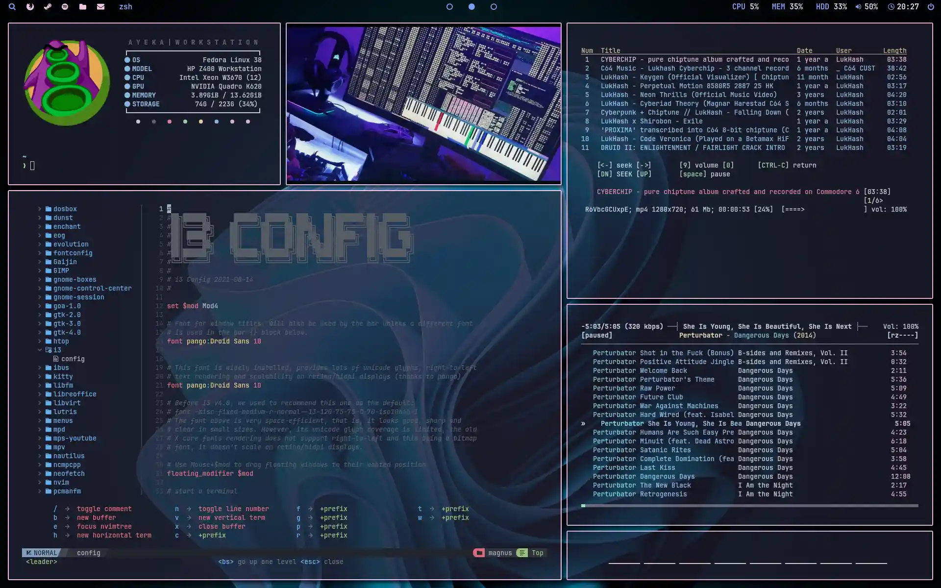Viewport: 941px width, 588px height.
Task: Expand the GIMP folder in the tree
Action: (x=62, y=270)
